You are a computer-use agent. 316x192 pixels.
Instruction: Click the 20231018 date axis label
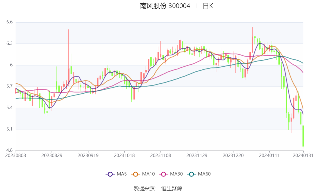(x=124, y=155)
